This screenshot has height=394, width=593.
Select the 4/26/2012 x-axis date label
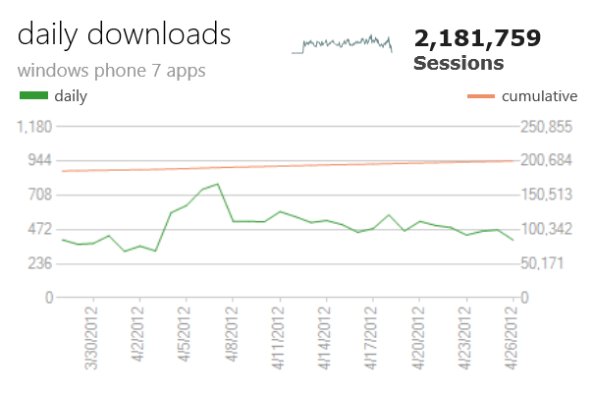click(511, 338)
